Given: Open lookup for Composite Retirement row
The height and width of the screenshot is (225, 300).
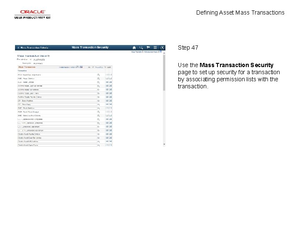Looking at the screenshot, I should [x=98, y=127].
